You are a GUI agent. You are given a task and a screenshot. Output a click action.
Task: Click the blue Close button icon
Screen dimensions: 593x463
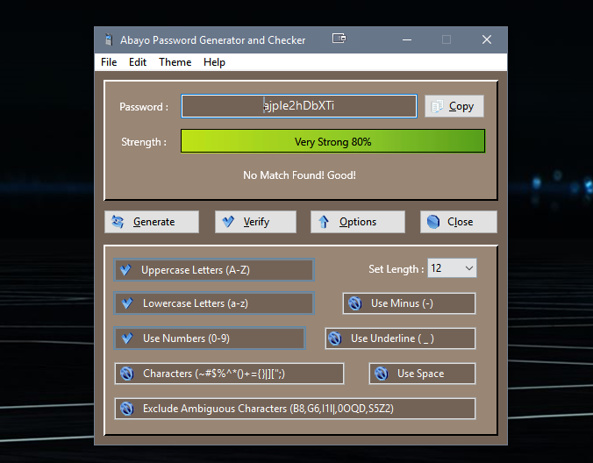[433, 222]
